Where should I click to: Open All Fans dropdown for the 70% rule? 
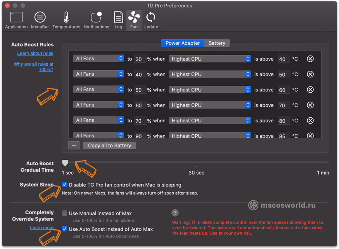(x=98, y=120)
